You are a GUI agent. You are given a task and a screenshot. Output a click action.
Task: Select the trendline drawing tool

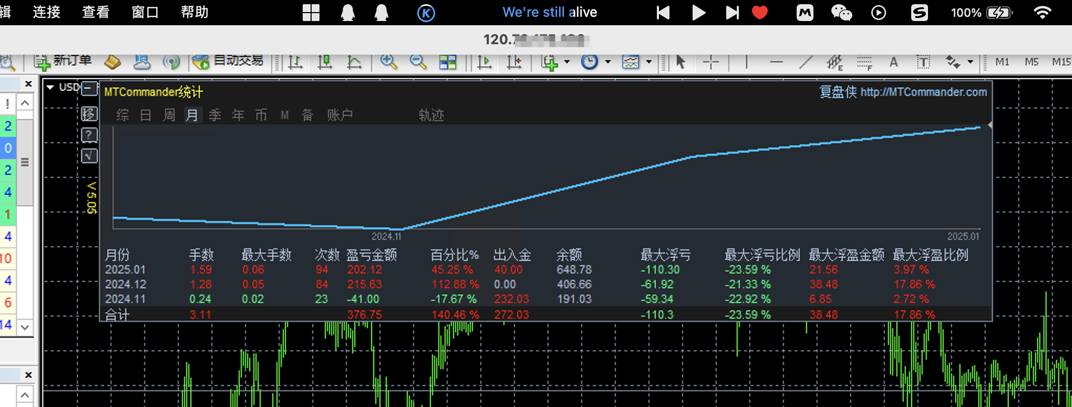click(x=806, y=62)
